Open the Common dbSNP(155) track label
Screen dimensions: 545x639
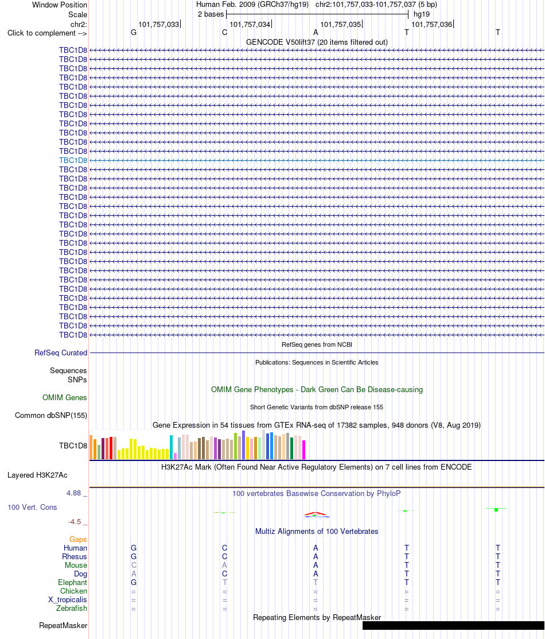pyautogui.click(x=51, y=415)
